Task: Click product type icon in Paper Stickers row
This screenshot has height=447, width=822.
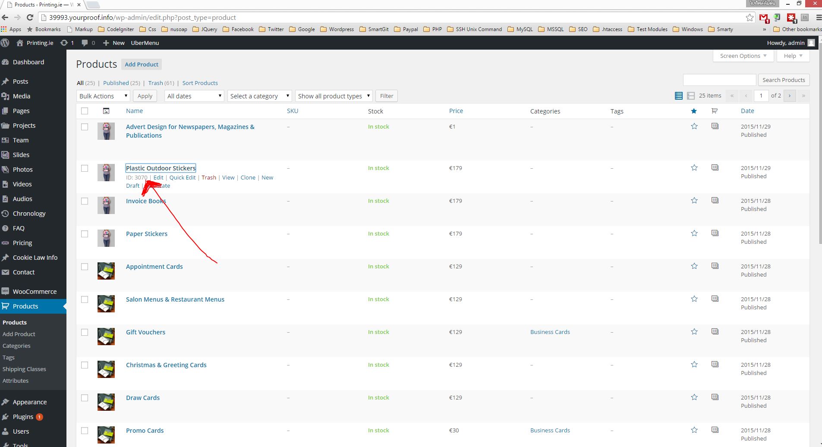Action: (715, 233)
